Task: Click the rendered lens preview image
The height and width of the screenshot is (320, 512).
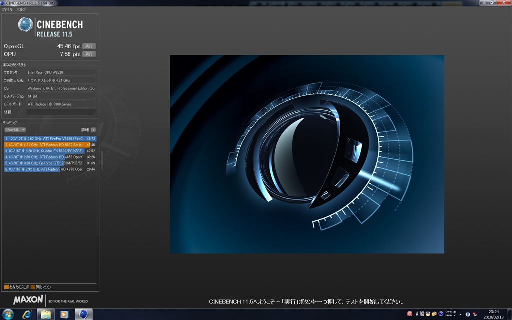Action: coord(307,154)
